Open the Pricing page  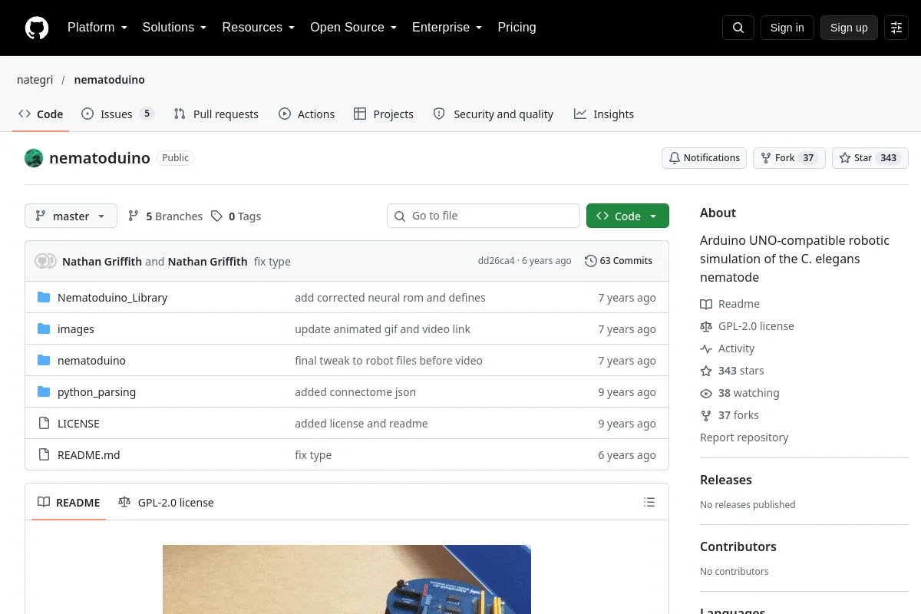(x=517, y=28)
